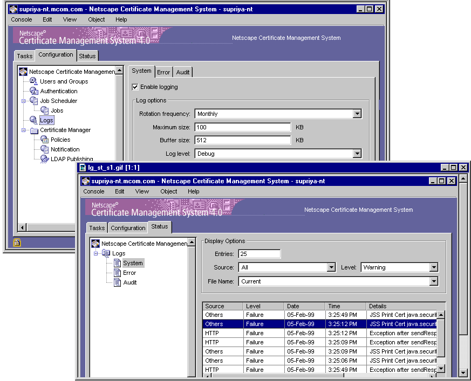This screenshot has width=471, height=381.
Task: Open Console menu in back window
Action: (22, 19)
